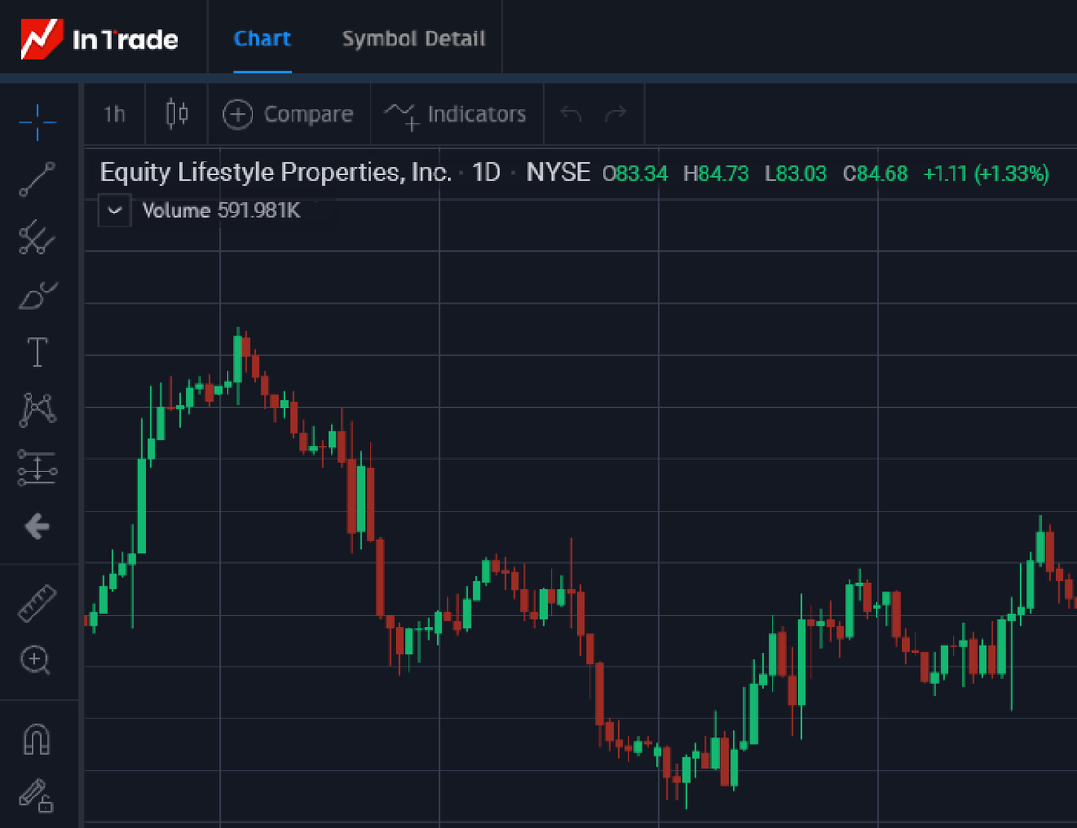This screenshot has width=1077, height=828.
Task: Select the Text annotation tool
Action: click(x=37, y=353)
